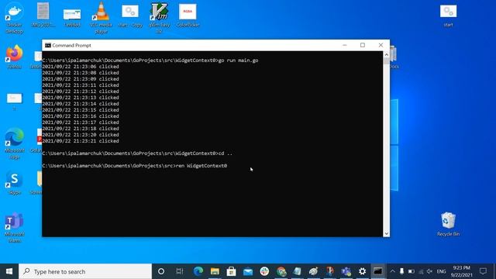Click the 'ren WidgetContext0' command text

pos(201,166)
